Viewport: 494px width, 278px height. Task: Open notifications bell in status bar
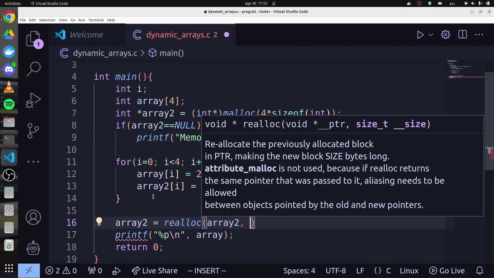click(480, 271)
